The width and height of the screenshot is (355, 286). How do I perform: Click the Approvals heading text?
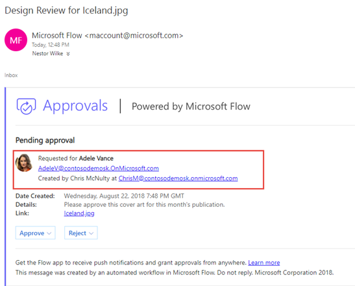(x=75, y=106)
